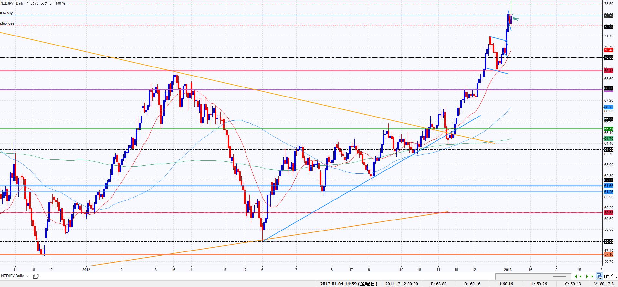
Task: Select the NZDJPY,Daily chart tab
Action: click(x=13, y=276)
